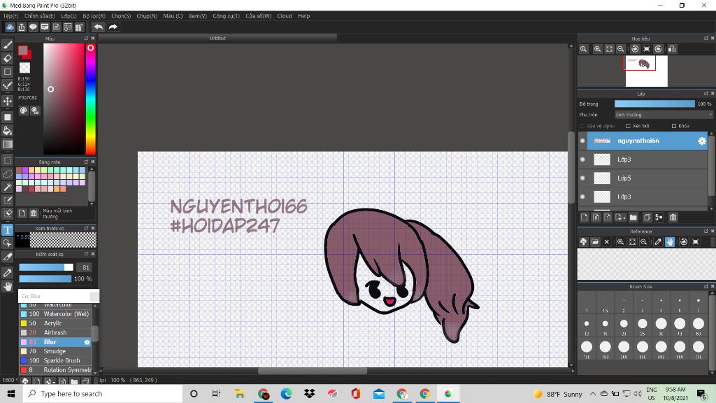Open the Chỉnh sửa(E) menu

[40, 16]
